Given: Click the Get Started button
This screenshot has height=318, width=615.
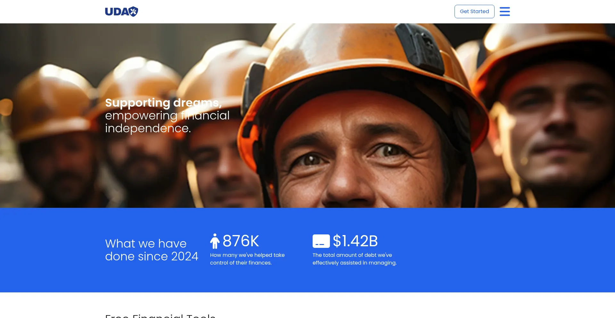Looking at the screenshot, I should [474, 12].
